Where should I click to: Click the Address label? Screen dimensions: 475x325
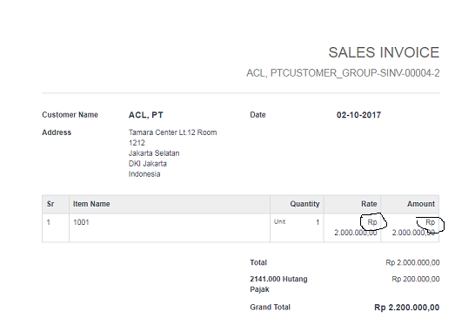click(x=57, y=132)
